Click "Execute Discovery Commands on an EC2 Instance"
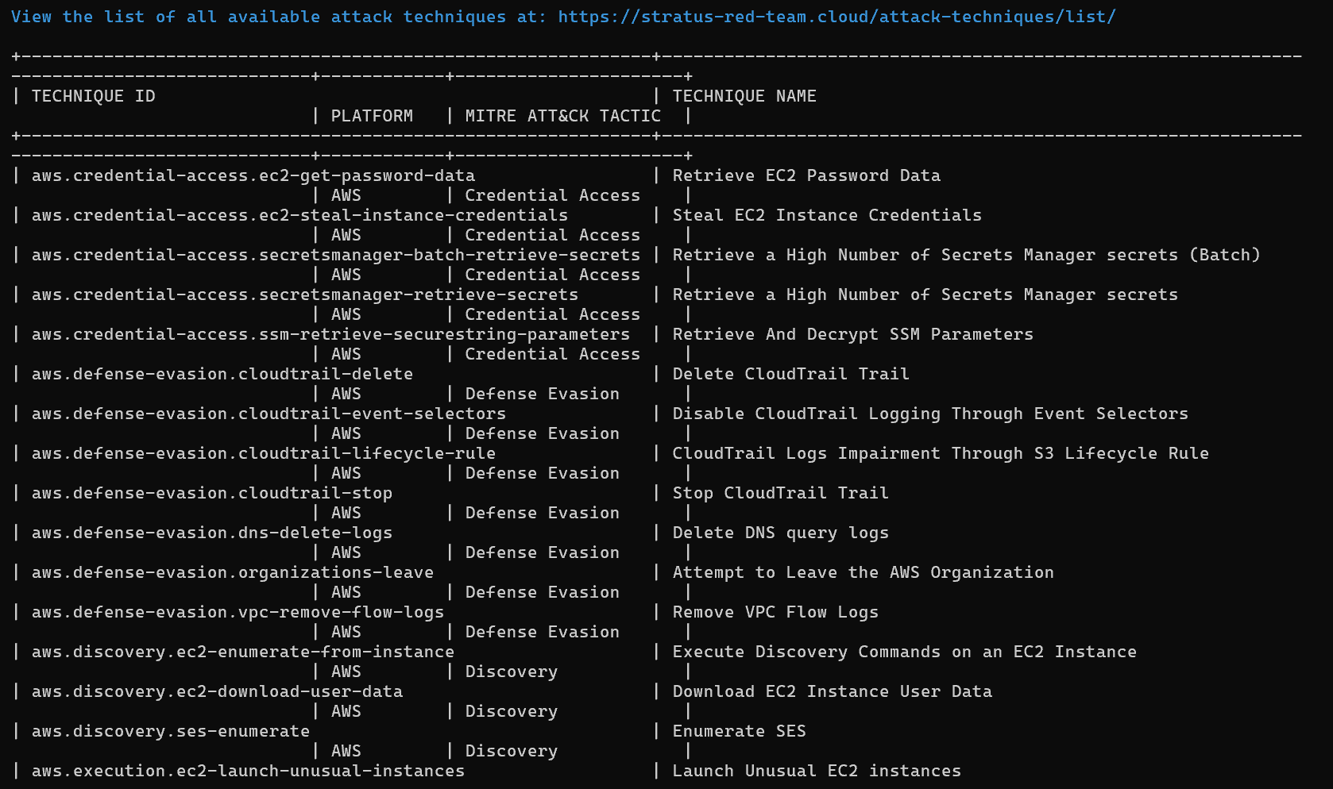 904,652
